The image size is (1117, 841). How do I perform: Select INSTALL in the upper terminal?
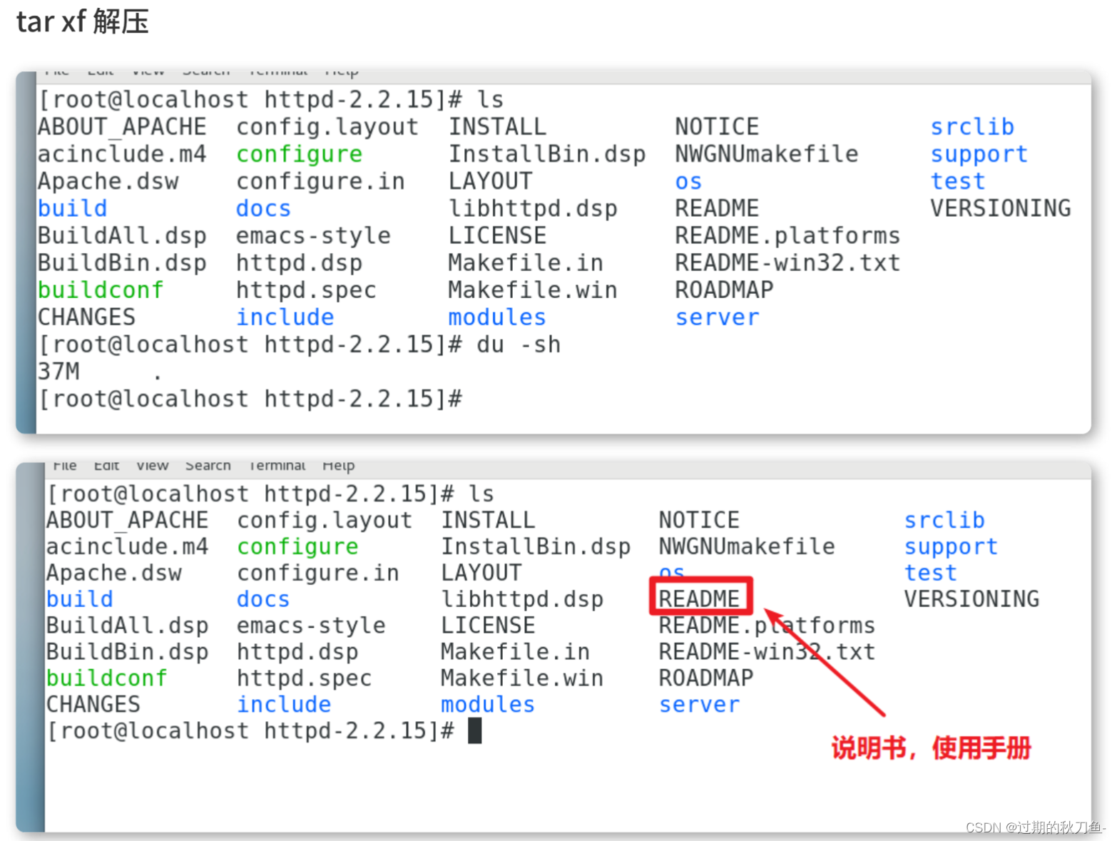pos(497,127)
